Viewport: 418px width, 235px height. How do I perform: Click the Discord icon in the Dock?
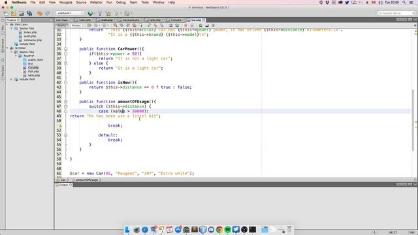pyautogui.click(x=211, y=229)
